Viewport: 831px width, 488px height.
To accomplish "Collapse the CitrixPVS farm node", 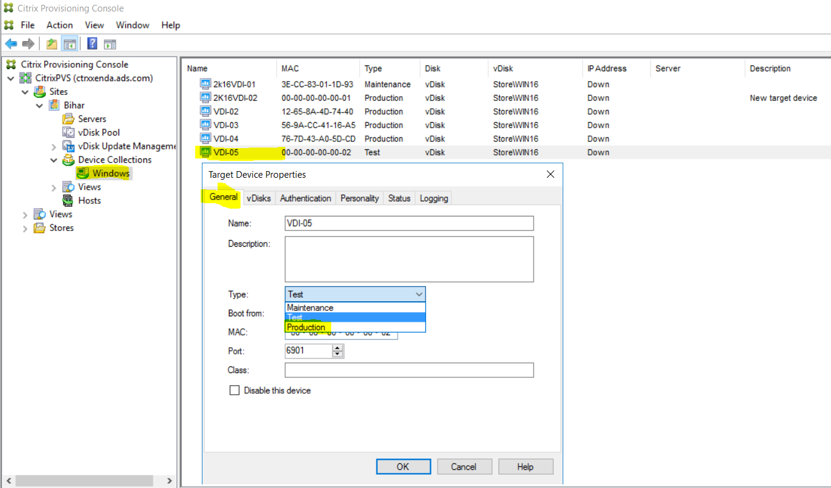I will pyautogui.click(x=11, y=79).
